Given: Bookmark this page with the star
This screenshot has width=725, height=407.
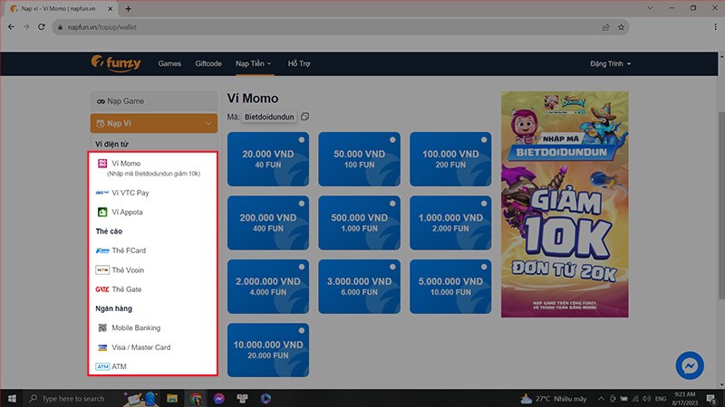Looking at the screenshot, I should point(621,27).
